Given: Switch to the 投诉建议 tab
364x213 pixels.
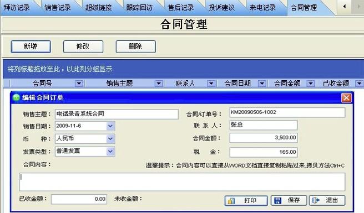Looking at the screenshot, I should 221,8.
